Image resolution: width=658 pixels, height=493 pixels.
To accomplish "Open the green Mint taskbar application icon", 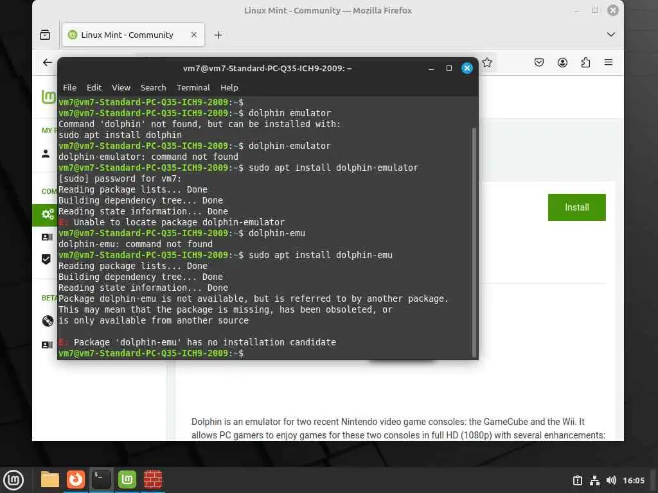I will click(127, 480).
